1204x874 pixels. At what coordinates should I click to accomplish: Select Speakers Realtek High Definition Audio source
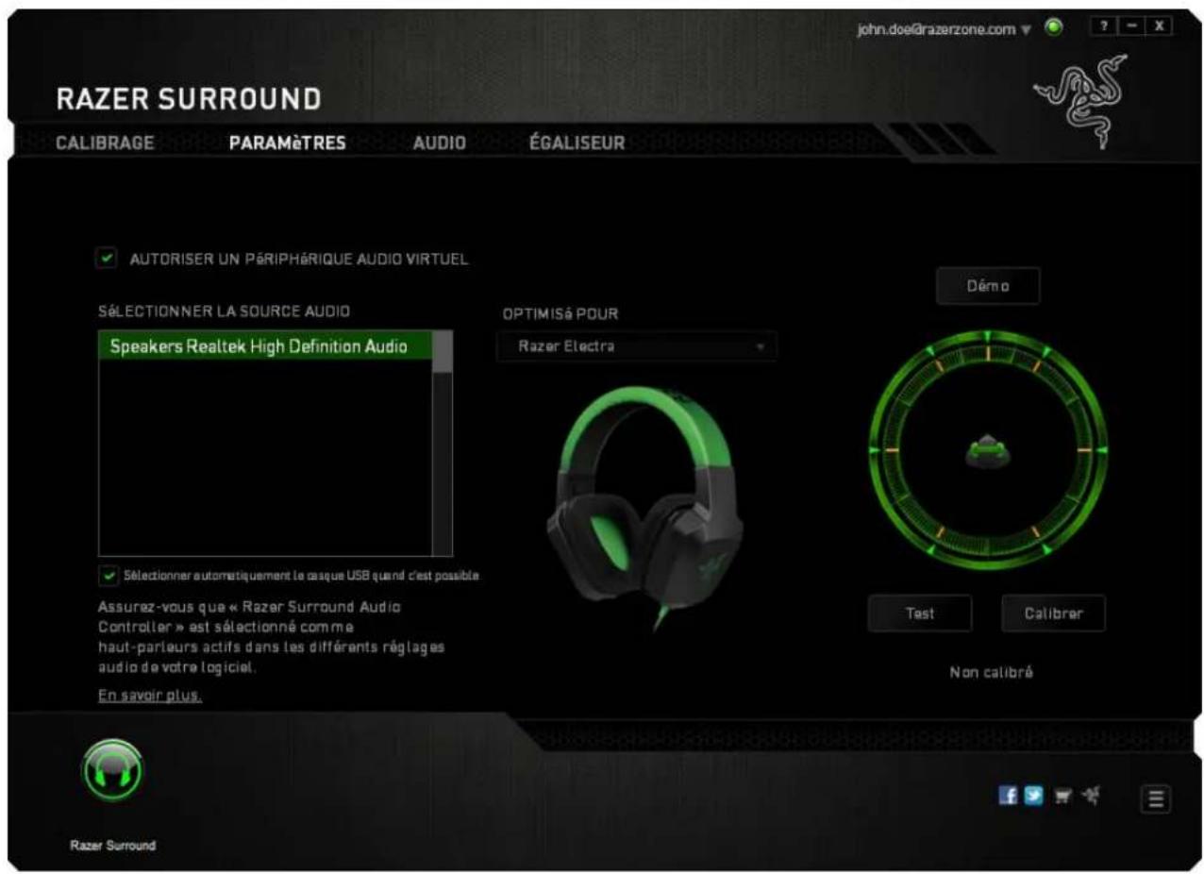pos(265,346)
